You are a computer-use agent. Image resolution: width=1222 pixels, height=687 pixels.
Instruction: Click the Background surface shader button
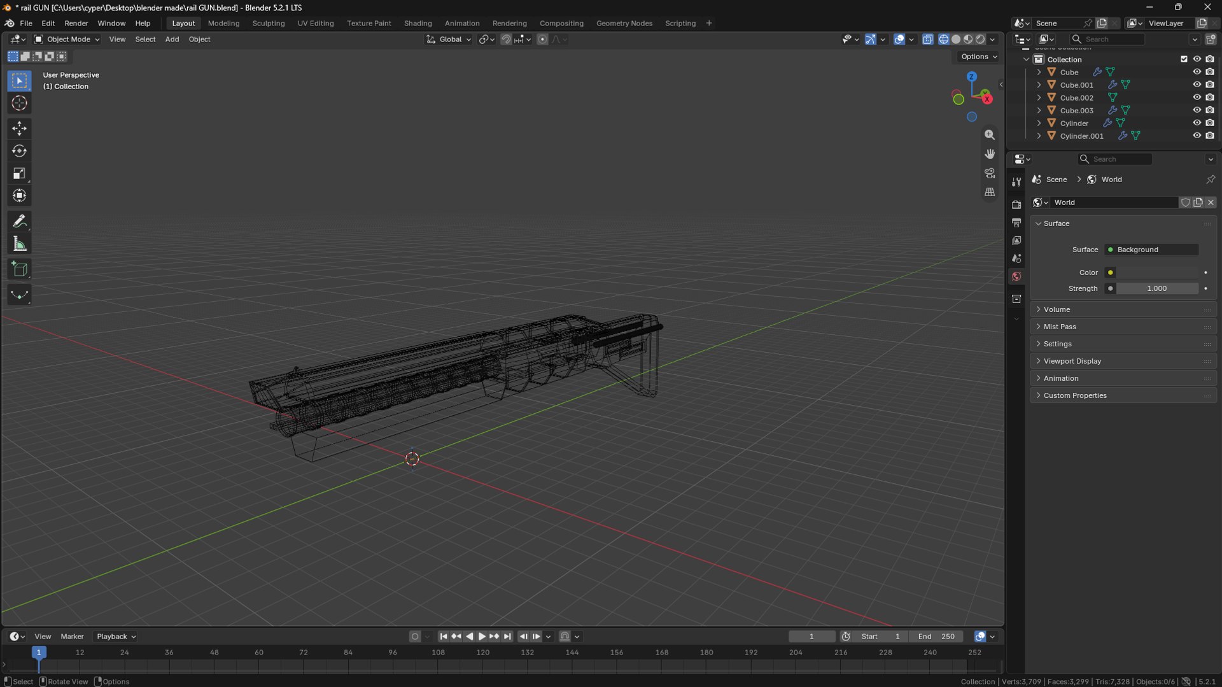pos(1152,250)
